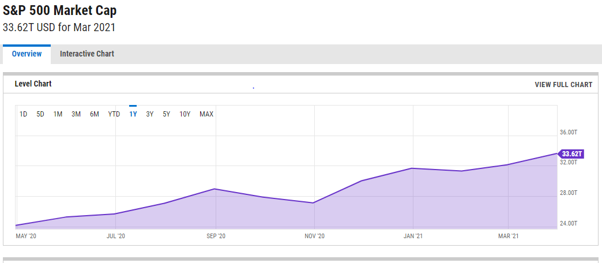Click the Level Chart panel title
This screenshot has width=602, height=263.
pos(33,84)
